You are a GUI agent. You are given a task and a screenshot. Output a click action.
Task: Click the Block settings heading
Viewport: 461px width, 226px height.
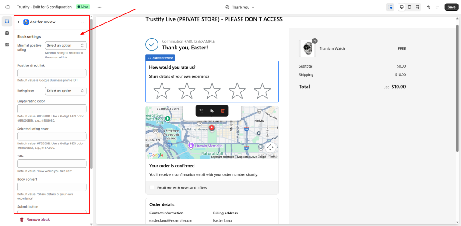pyautogui.click(x=29, y=37)
